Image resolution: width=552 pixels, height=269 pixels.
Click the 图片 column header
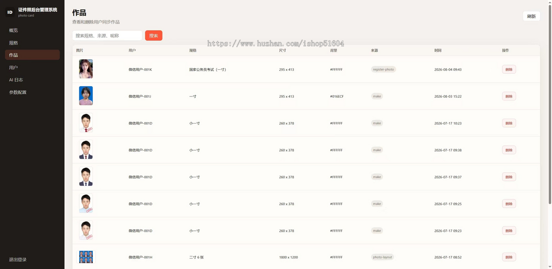click(x=80, y=50)
